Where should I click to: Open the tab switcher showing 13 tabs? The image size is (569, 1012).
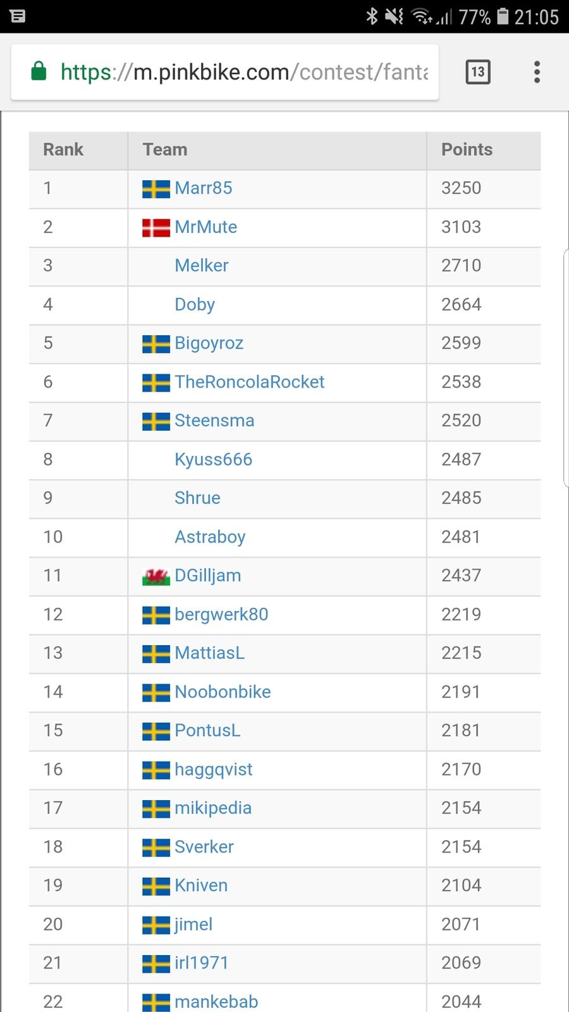[x=478, y=72]
